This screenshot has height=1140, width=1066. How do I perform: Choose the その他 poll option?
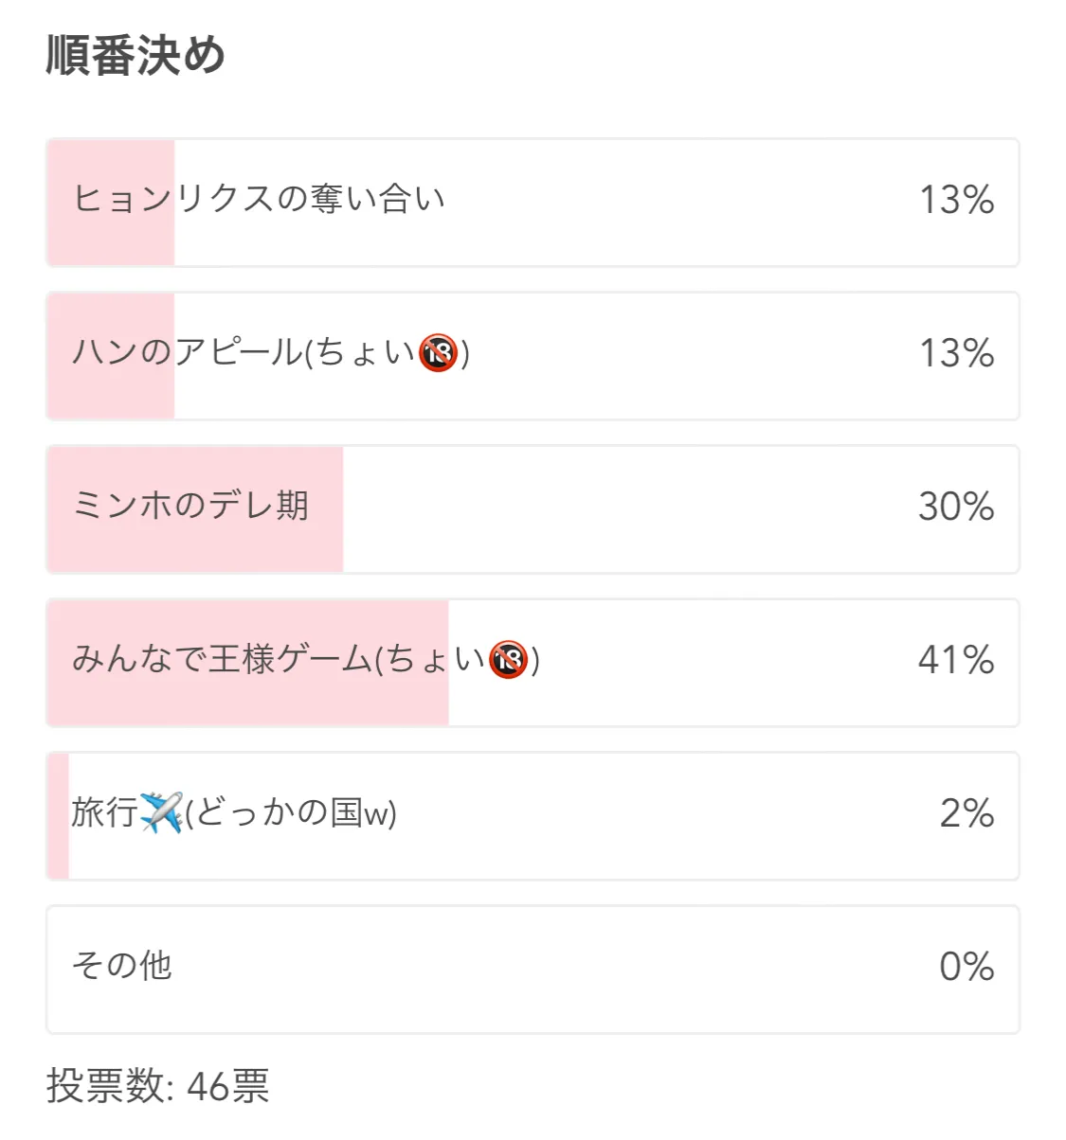coord(533,970)
